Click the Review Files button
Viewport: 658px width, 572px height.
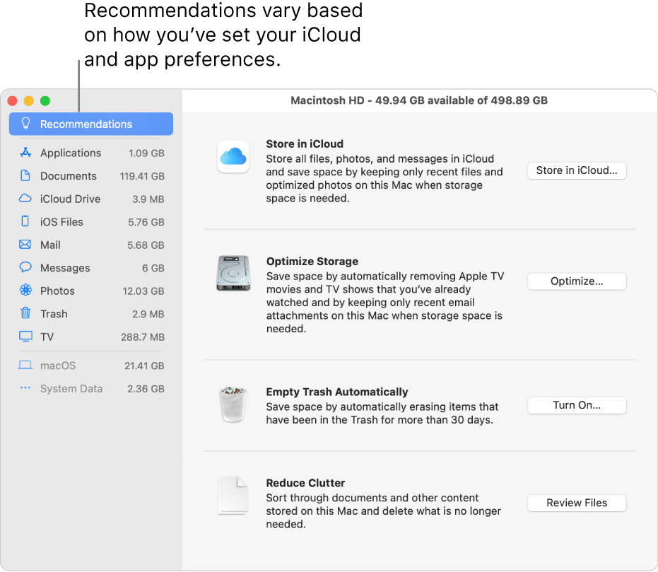pos(577,503)
